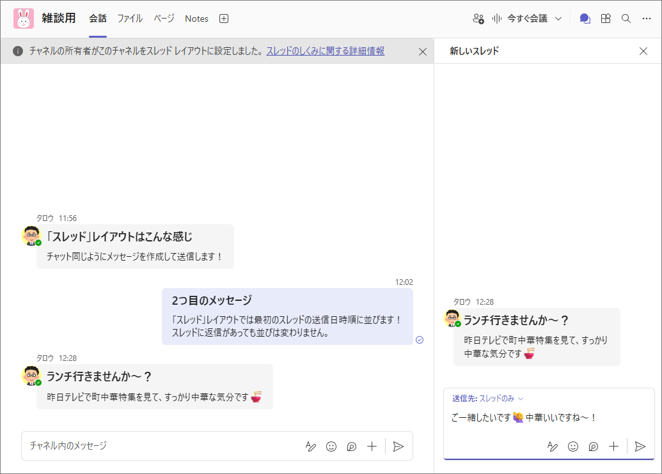Open emoji picker in channel message box
The image size is (662, 474).
[331, 447]
